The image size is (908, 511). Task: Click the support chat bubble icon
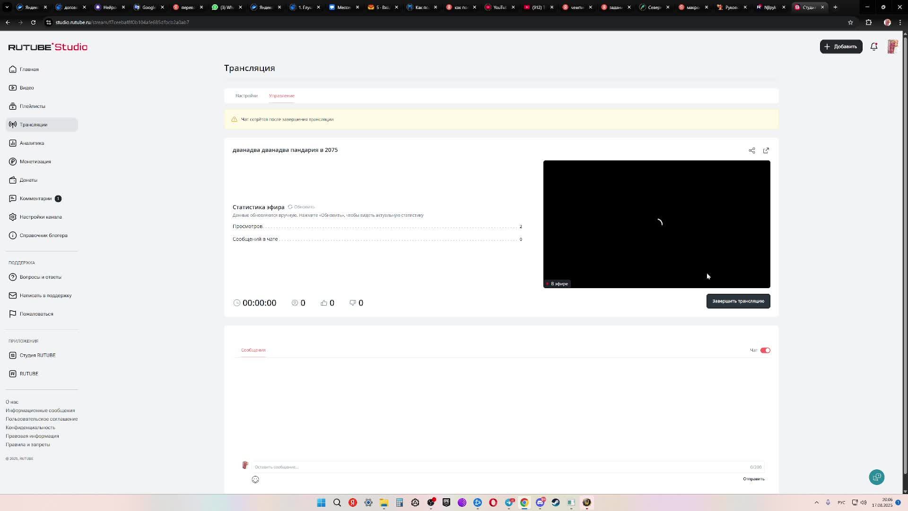876,477
